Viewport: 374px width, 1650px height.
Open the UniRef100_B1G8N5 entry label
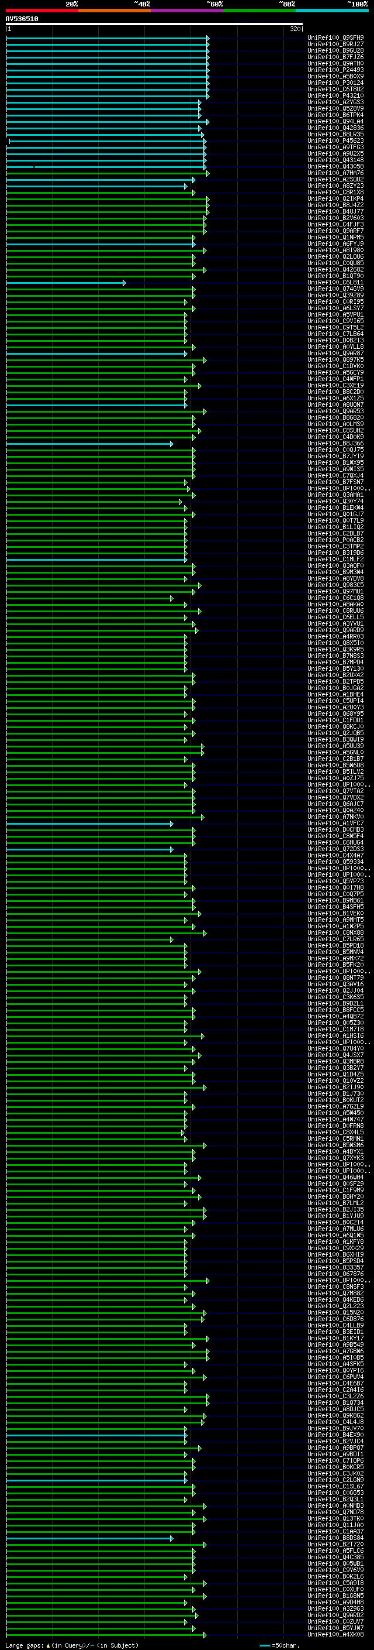pos(335,1596)
